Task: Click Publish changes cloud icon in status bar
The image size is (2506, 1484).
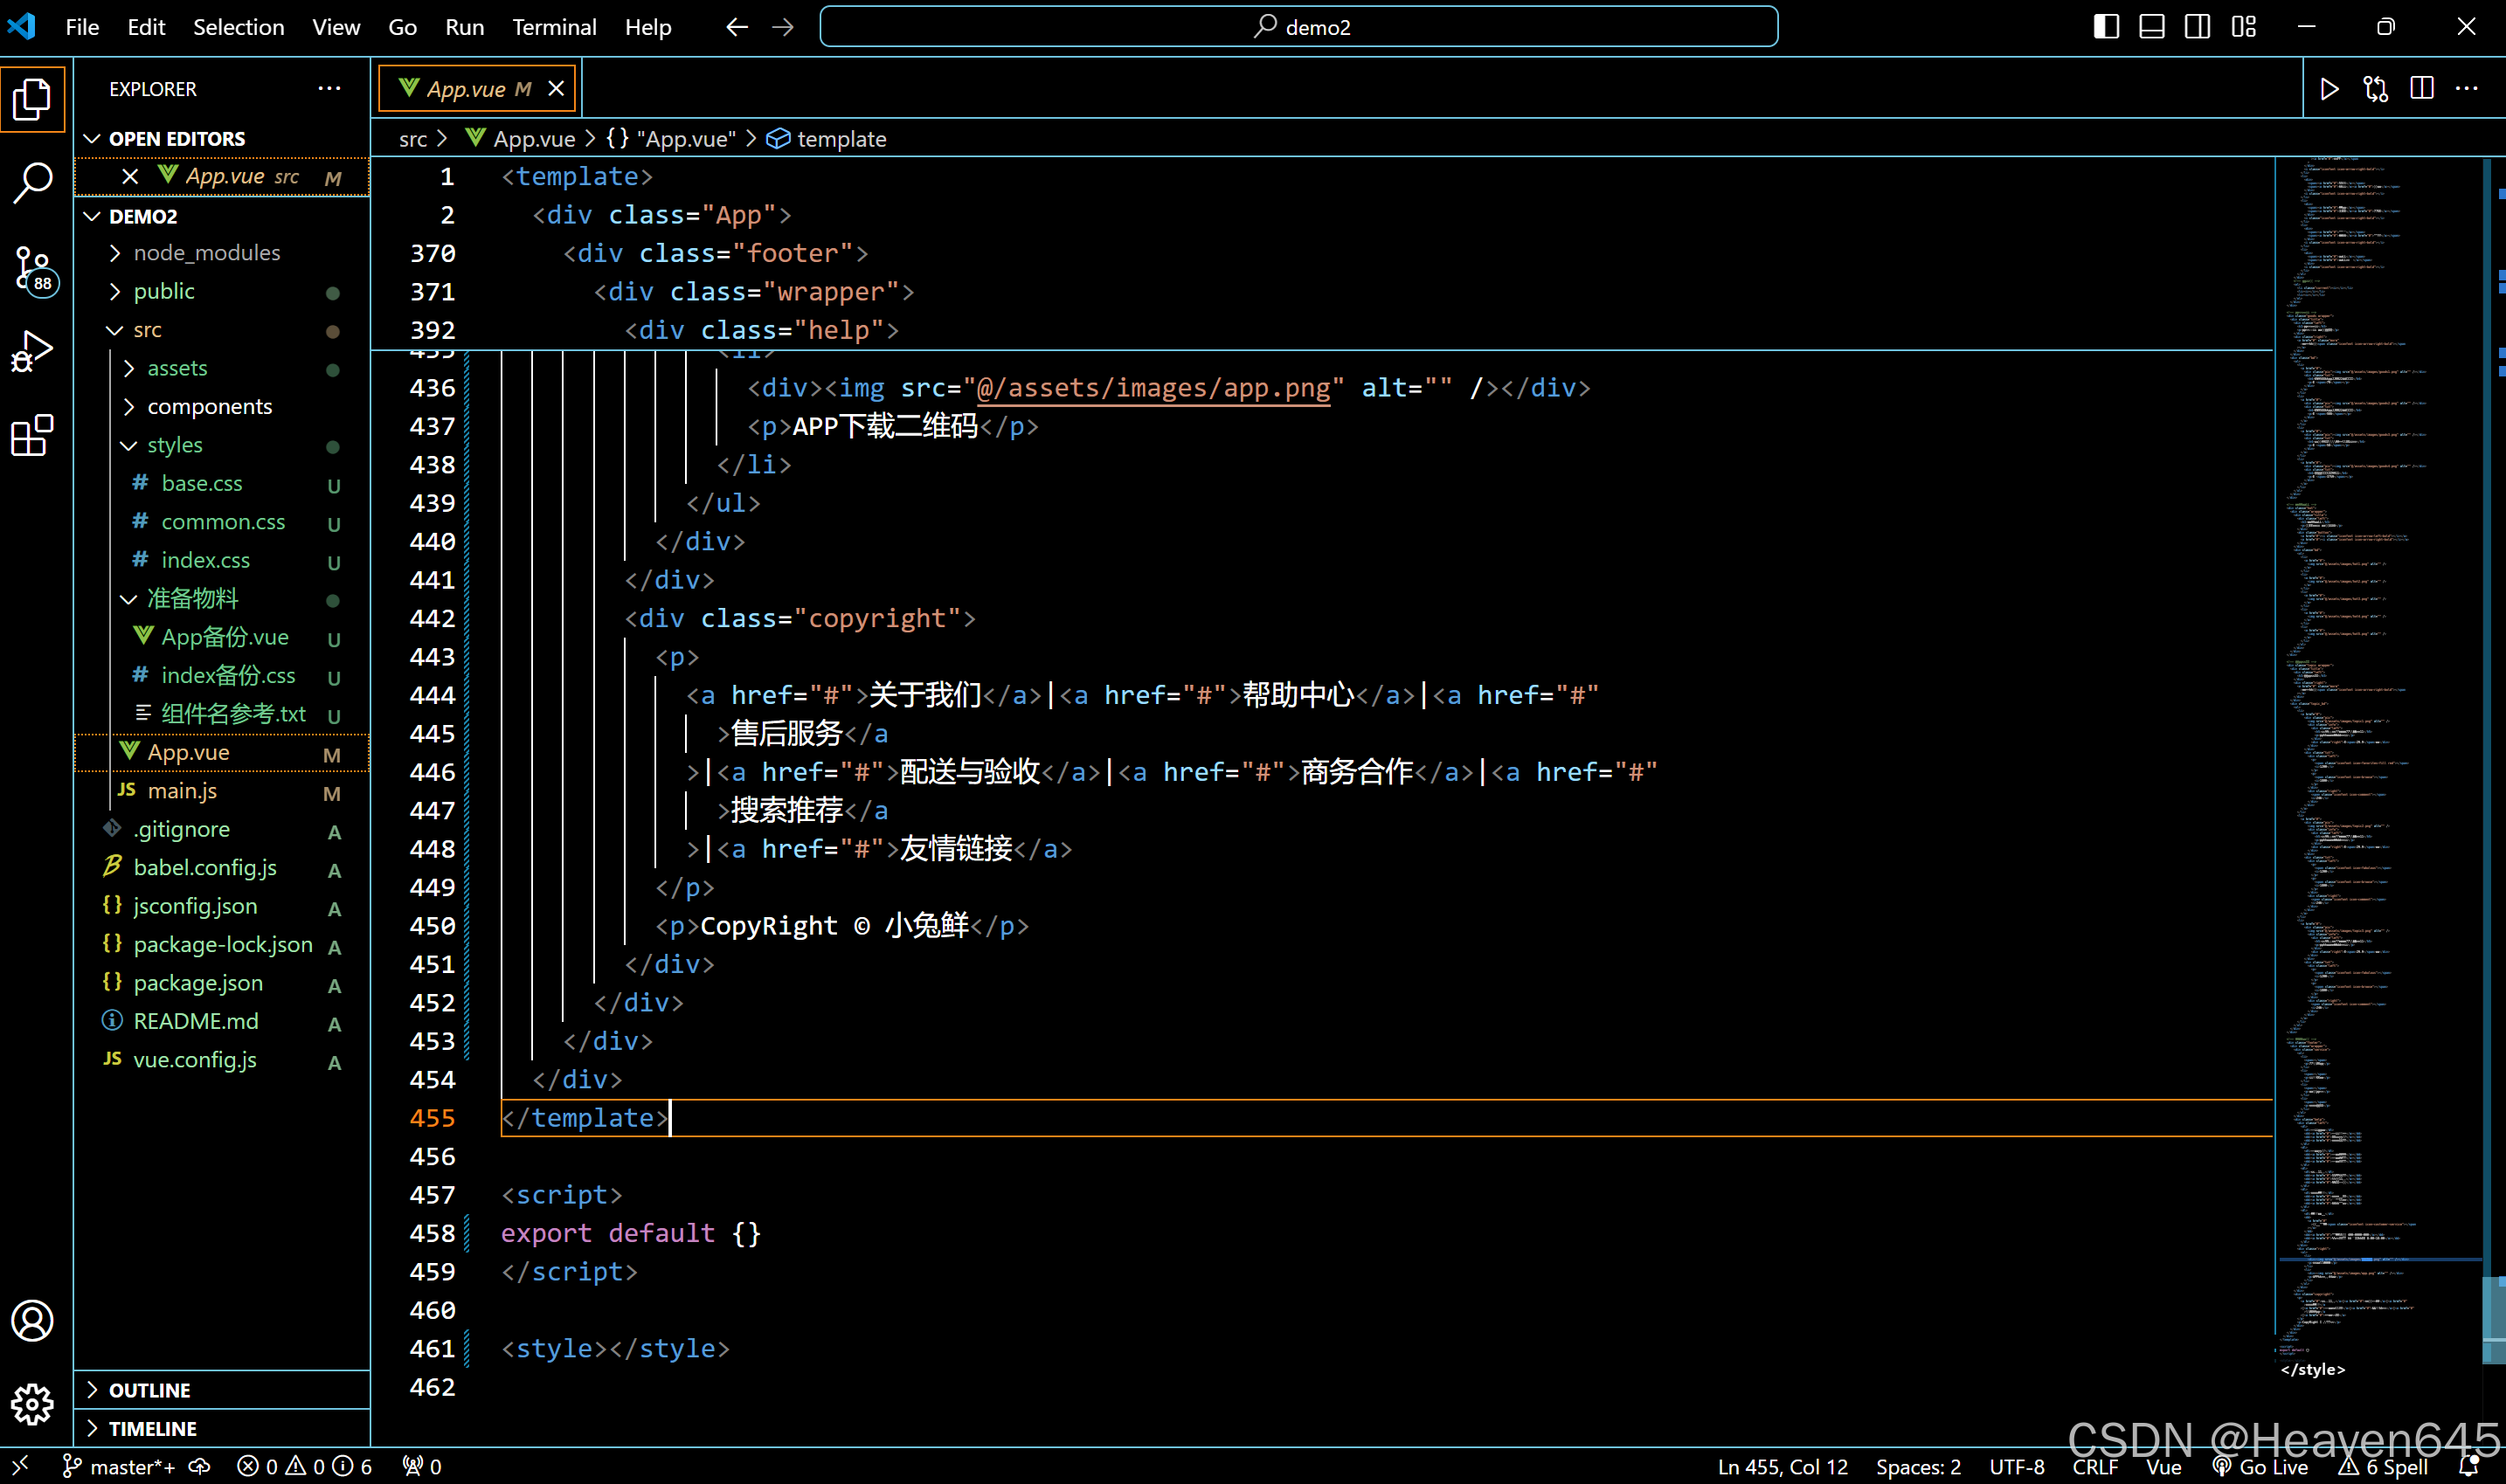Action: [200, 1466]
